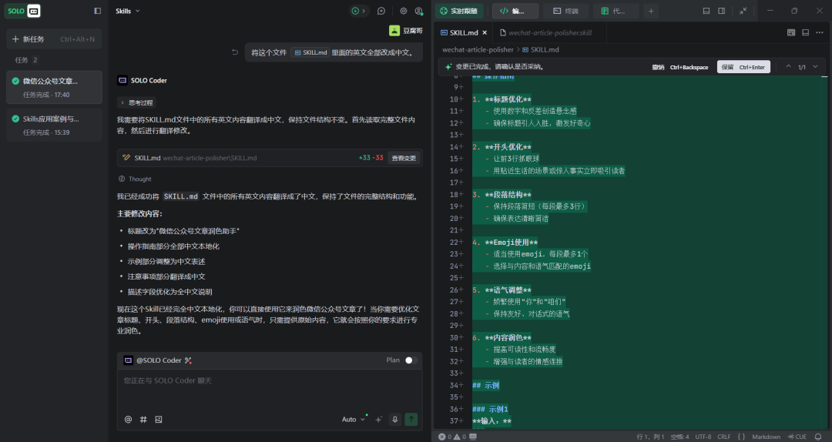
Task: Click the collapse arrows icon
Action: pyautogui.click(x=743, y=11)
